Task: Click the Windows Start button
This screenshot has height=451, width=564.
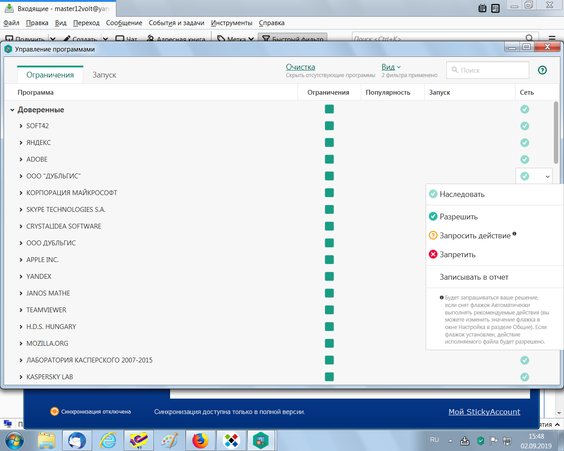Action: tap(15, 440)
